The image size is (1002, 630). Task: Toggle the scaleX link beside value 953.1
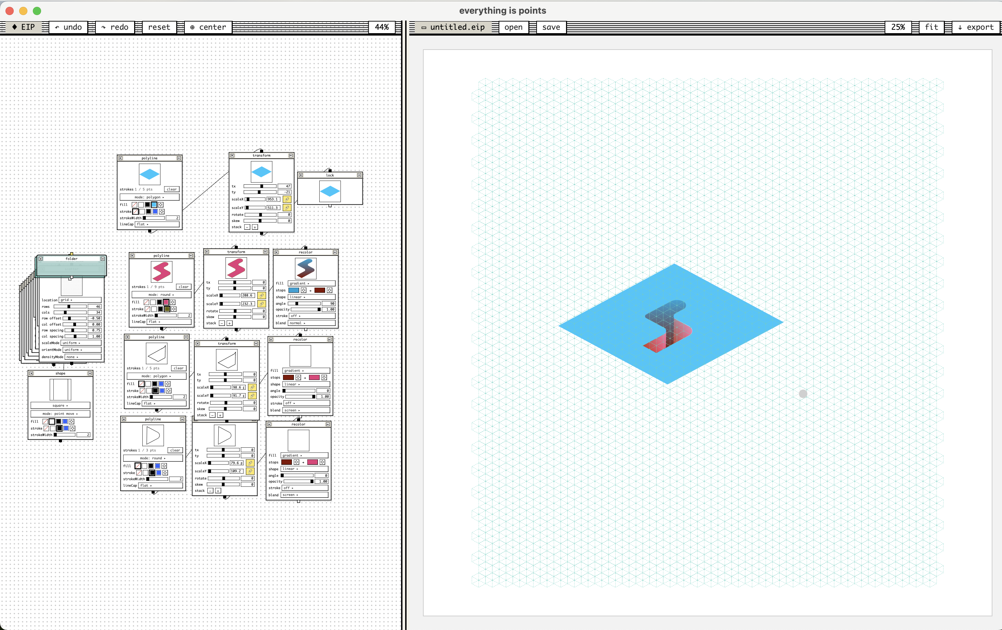pyautogui.click(x=287, y=199)
